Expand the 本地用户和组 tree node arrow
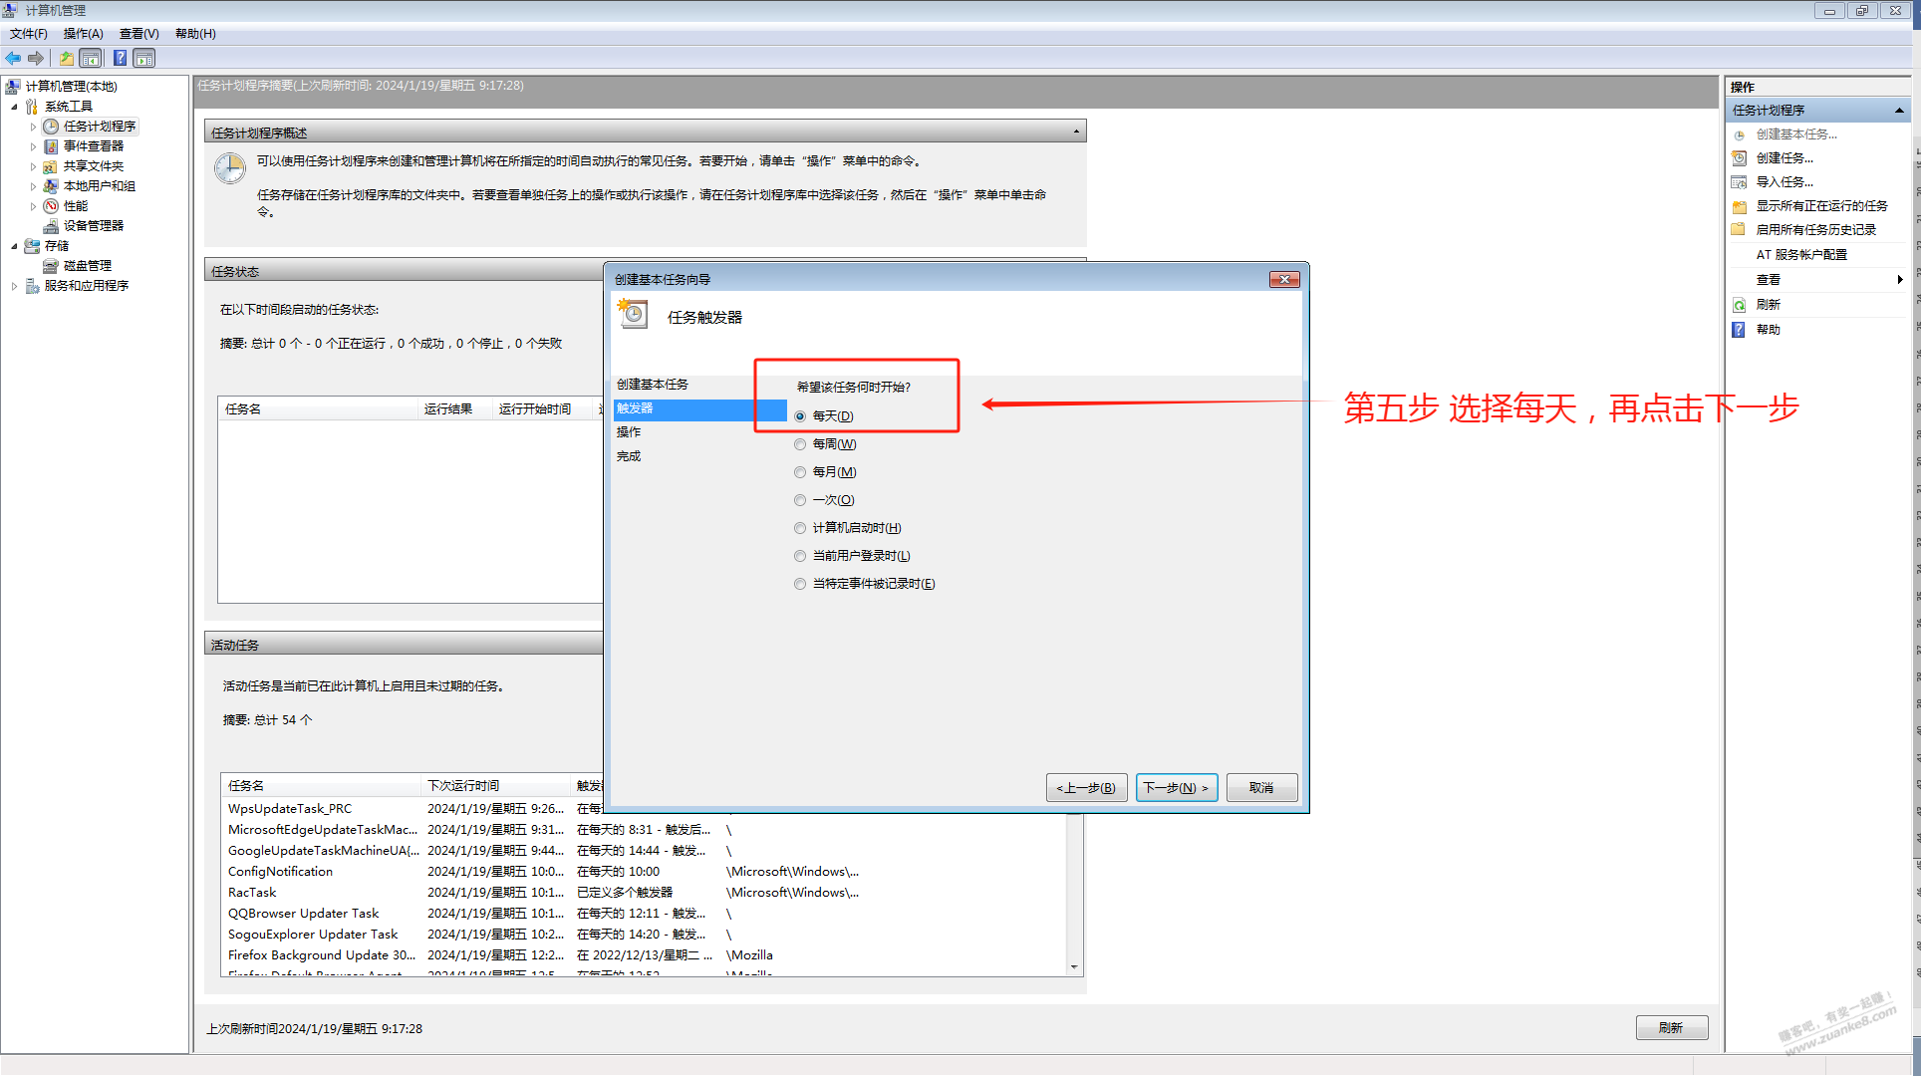The width and height of the screenshot is (1921, 1076). pyautogui.click(x=33, y=186)
